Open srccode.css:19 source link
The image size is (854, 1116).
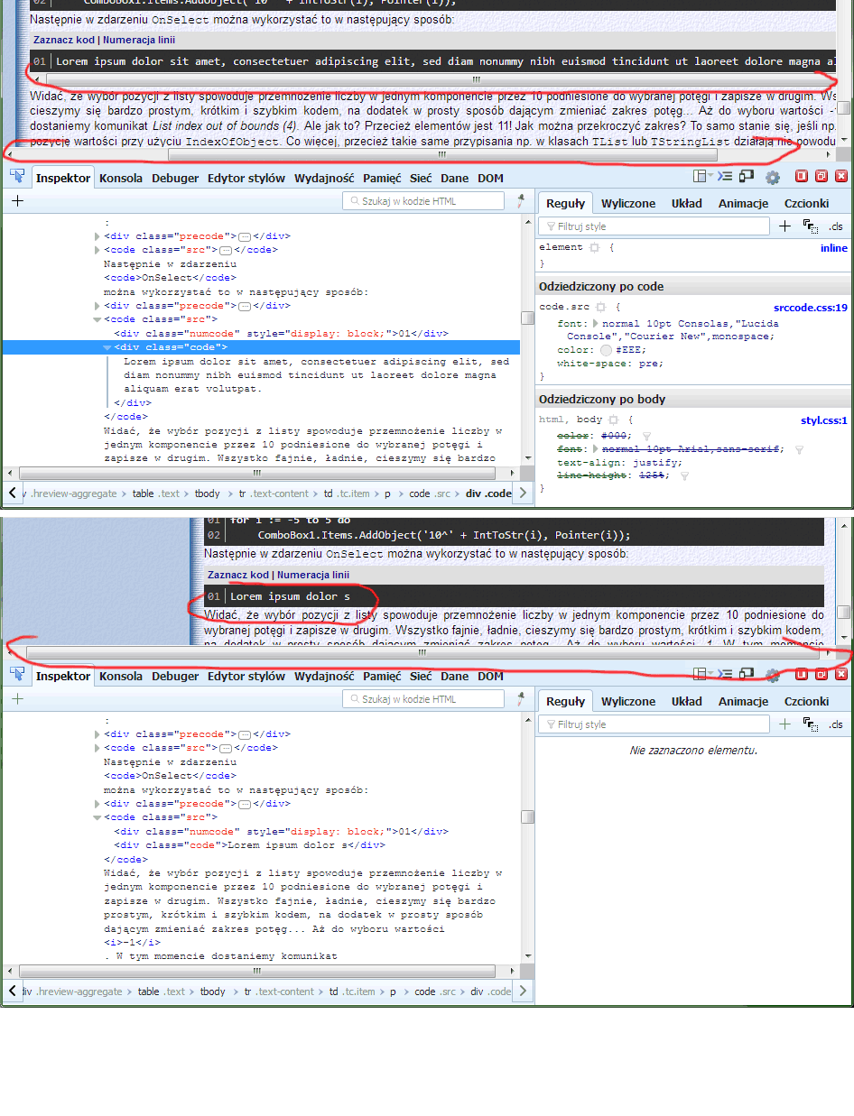tap(811, 308)
